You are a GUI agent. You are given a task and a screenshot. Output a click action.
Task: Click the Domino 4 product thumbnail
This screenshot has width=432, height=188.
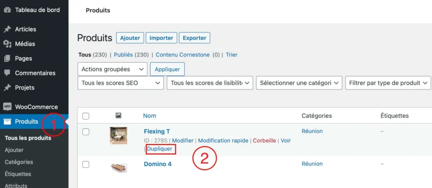click(119, 168)
